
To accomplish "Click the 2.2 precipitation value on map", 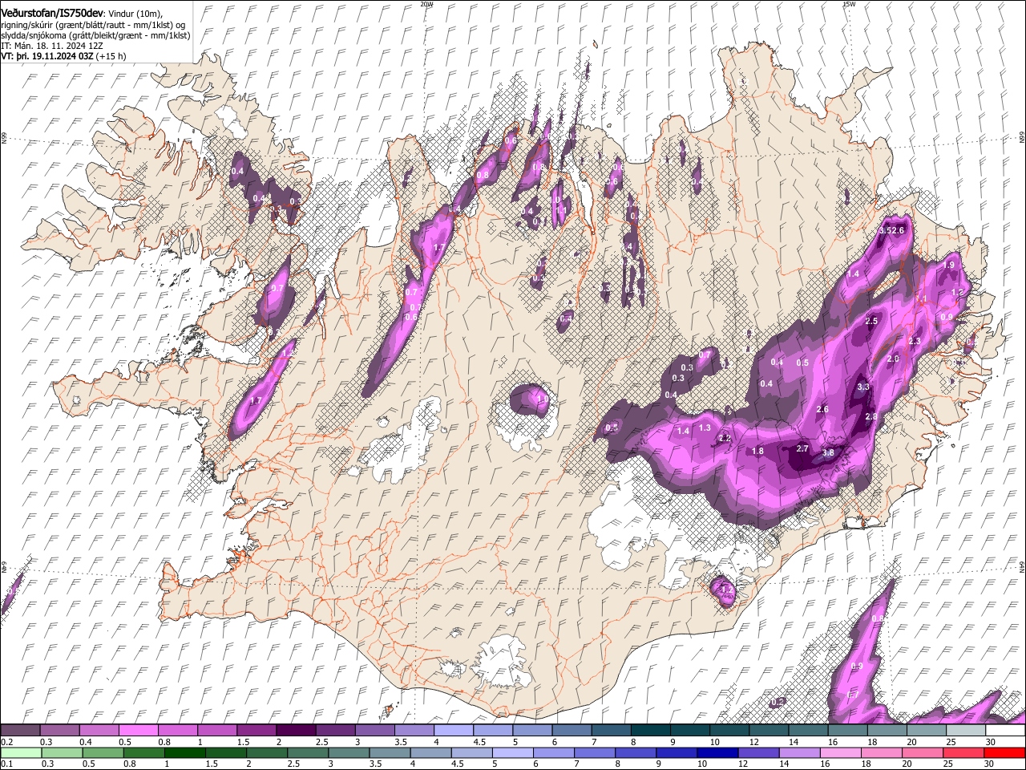I will coord(725,438).
